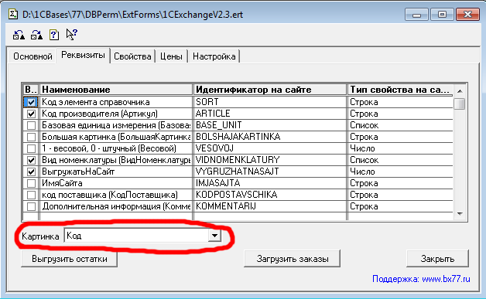
Task: Open the help question-mark page icon
Action: (x=54, y=35)
